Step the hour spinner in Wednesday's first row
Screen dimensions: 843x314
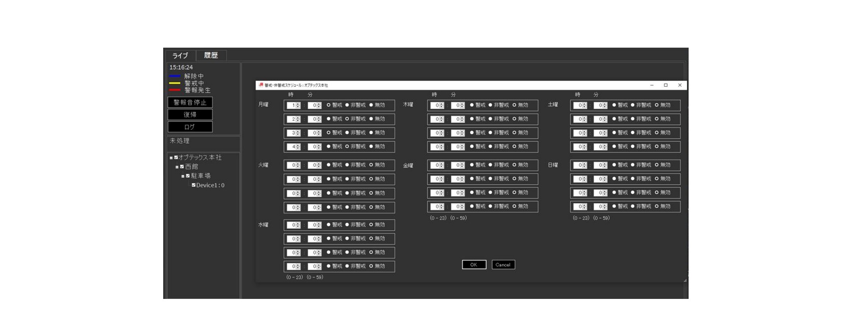[x=298, y=225]
